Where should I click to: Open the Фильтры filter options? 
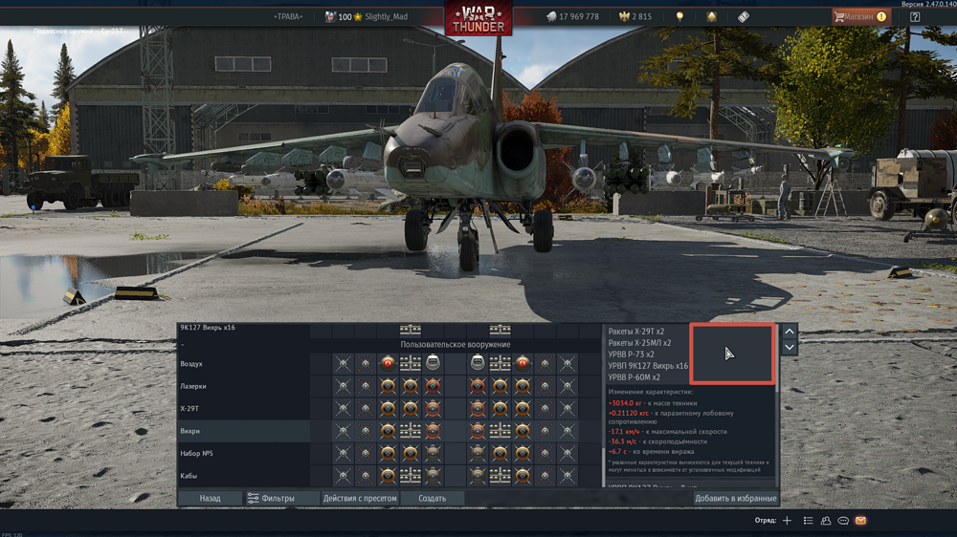[x=271, y=498]
